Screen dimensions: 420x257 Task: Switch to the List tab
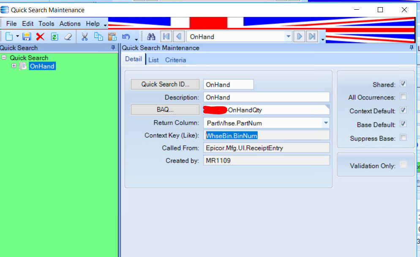coord(153,60)
